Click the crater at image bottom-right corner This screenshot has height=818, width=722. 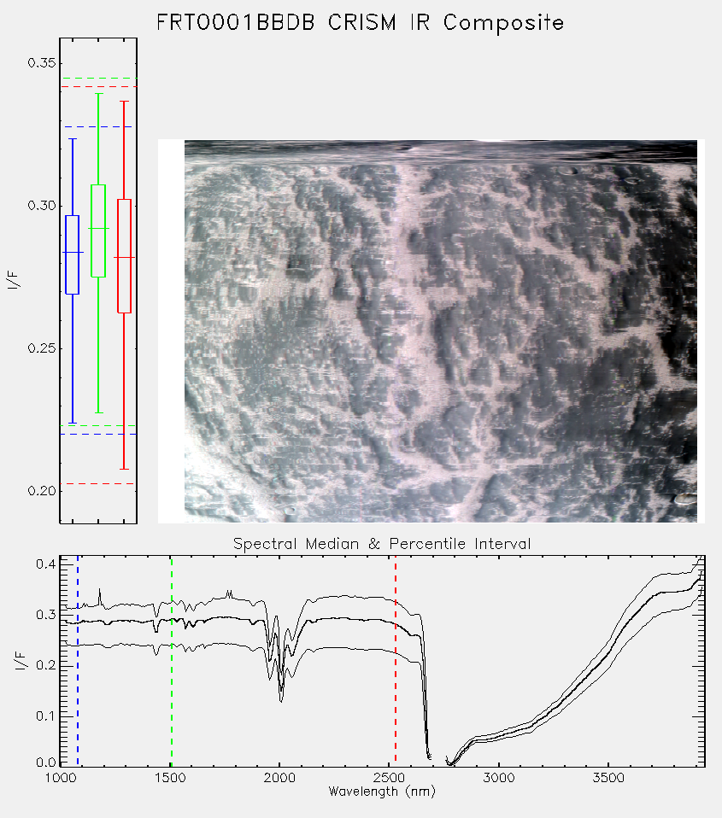[685, 499]
